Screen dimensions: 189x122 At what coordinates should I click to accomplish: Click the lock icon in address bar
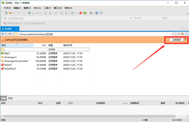click(5, 18)
